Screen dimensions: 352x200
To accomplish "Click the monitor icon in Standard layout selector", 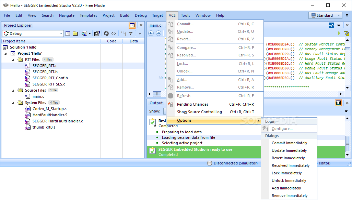I will (313, 15).
